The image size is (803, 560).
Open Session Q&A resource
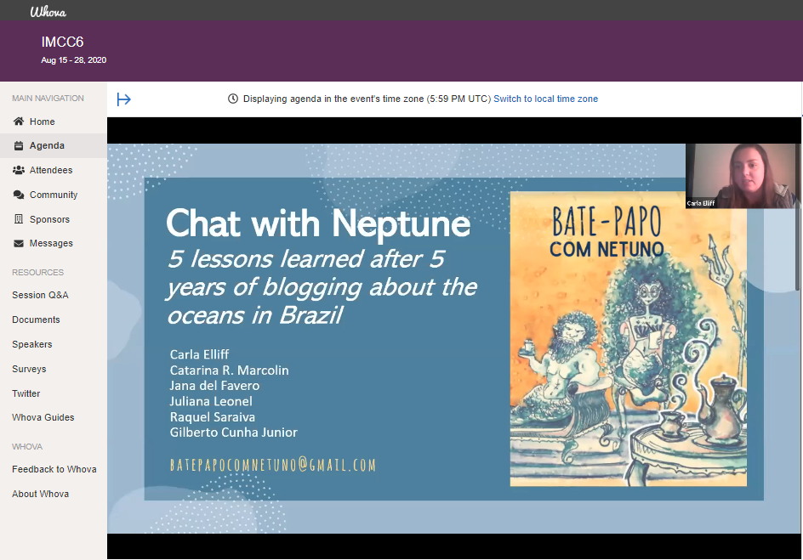click(40, 295)
